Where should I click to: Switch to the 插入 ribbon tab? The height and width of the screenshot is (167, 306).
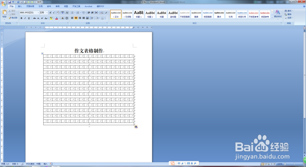point(20,6)
